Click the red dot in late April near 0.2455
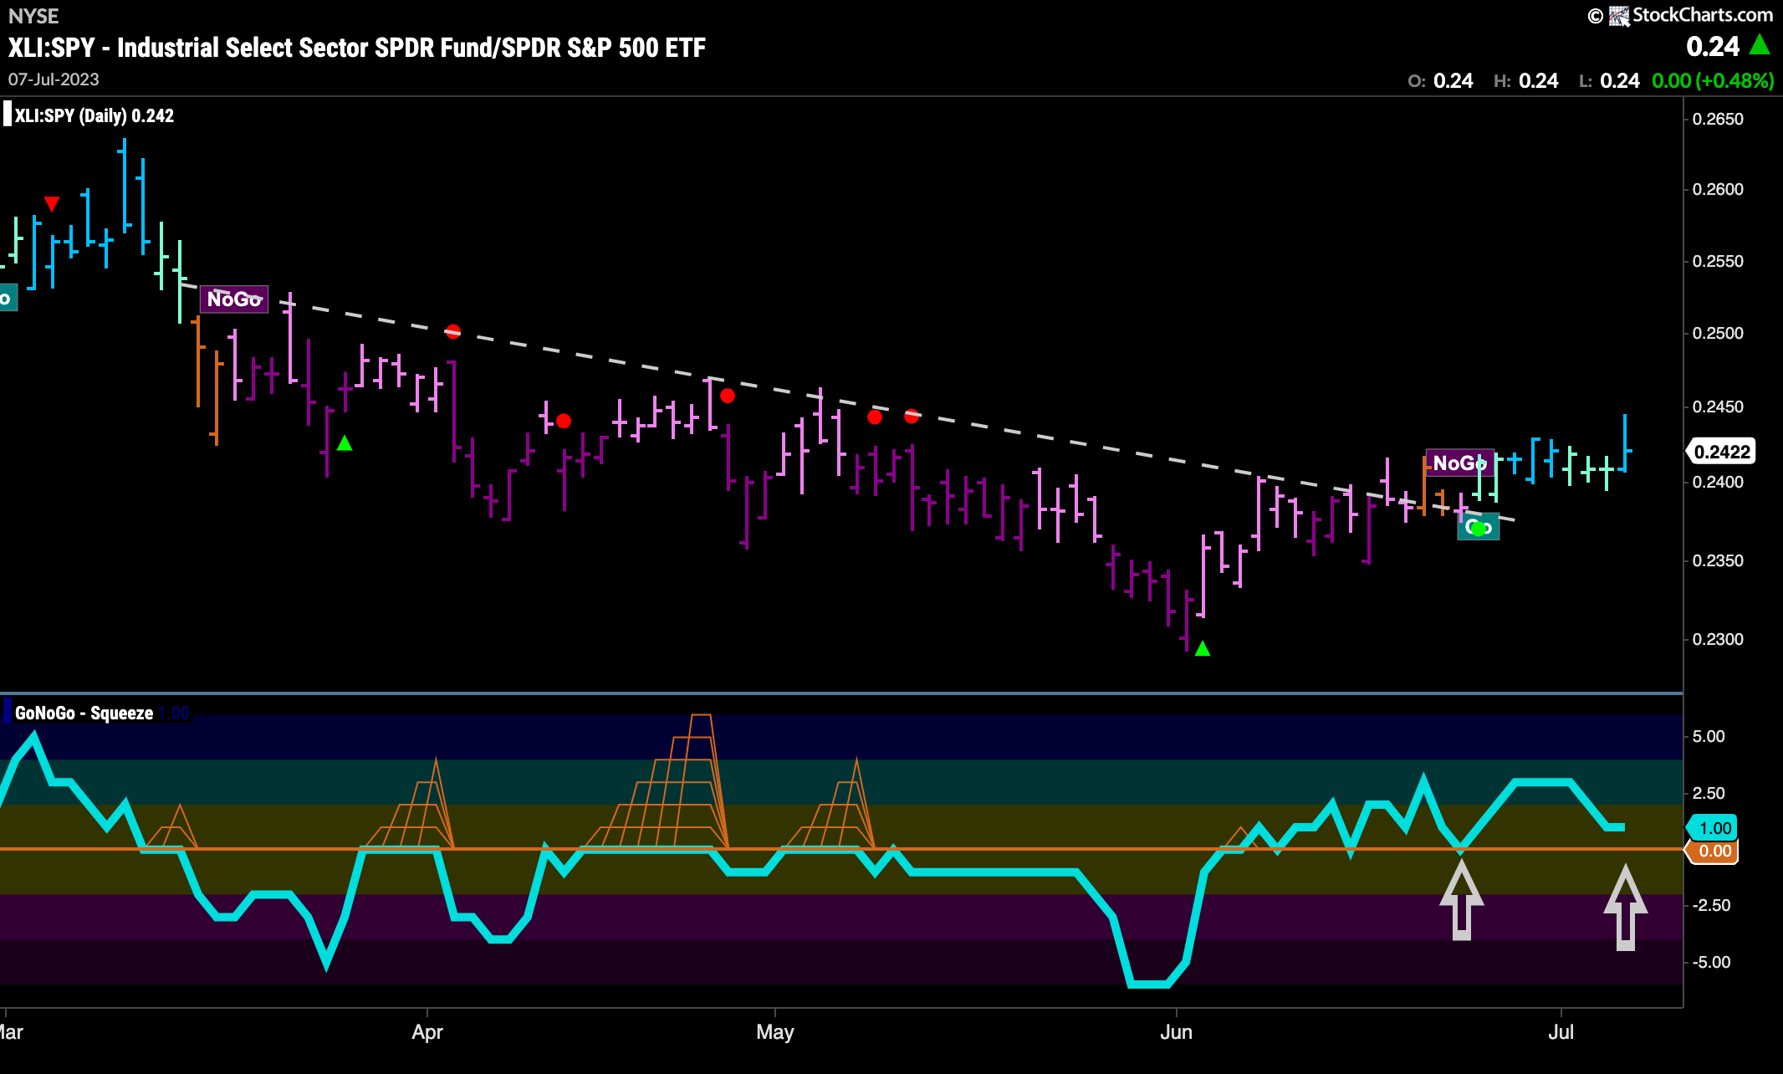Screen dimensions: 1783x1074 728,396
